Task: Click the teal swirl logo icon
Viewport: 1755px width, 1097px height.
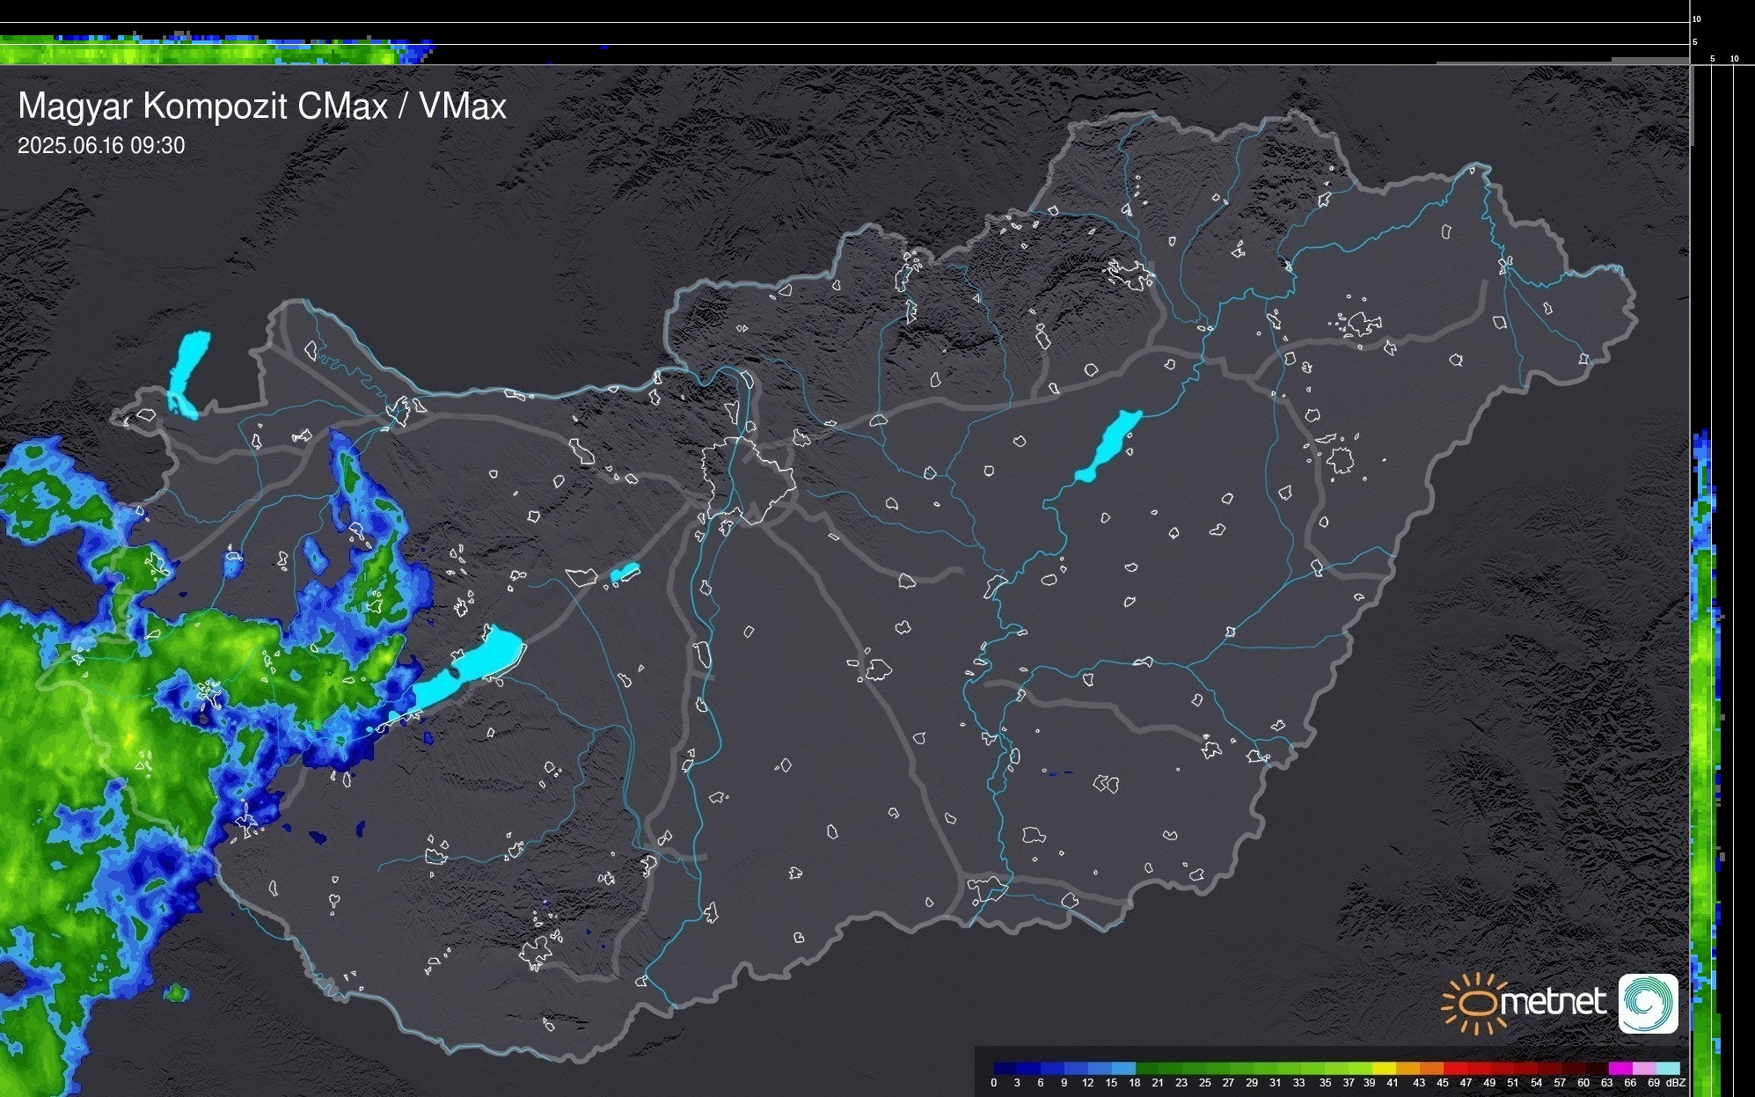Action: (x=1648, y=1003)
